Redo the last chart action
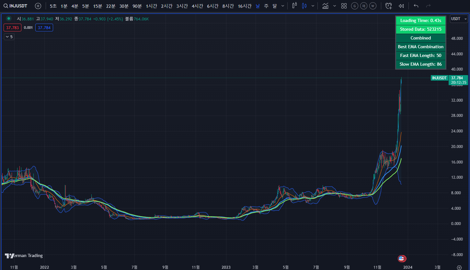The width and height of the screenshot is (470, 270). 428,6
